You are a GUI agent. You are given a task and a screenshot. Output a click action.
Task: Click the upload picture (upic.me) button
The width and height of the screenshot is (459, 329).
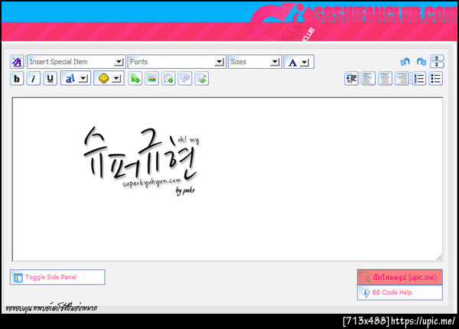400,277
